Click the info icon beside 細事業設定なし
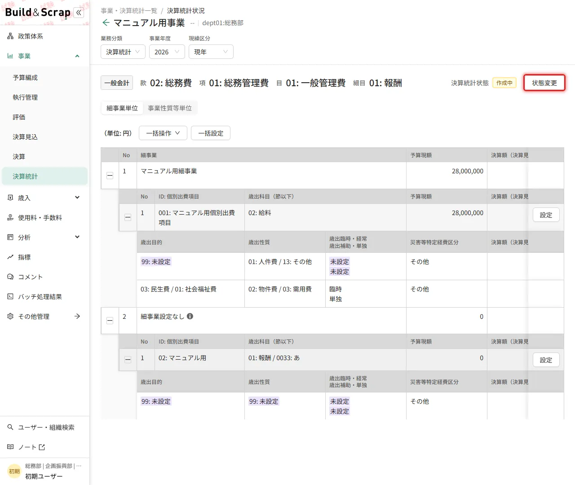Viewport: 575px width, 485px height. [190, 316]
